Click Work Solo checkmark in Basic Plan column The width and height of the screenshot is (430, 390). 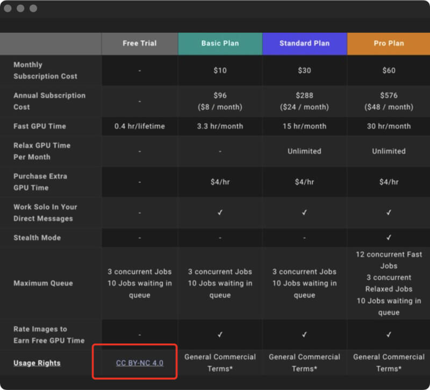tap(220, 213)
